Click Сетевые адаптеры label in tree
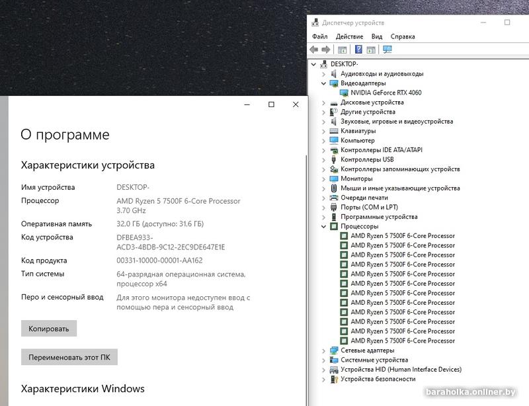The height and width of the screenshot is (406, 529). (x=368, y=350)
